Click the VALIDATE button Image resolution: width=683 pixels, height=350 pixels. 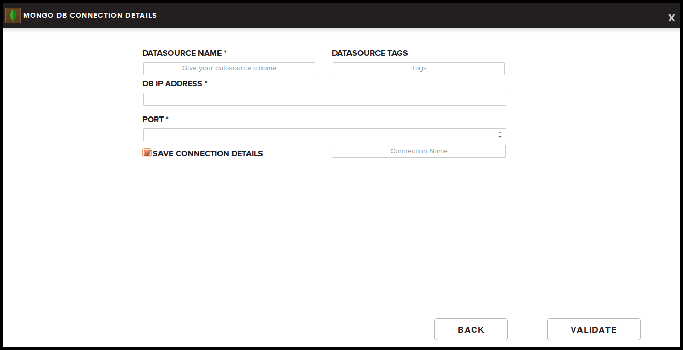point(593,329)
